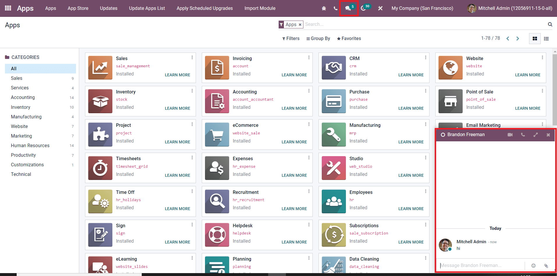Viewport: 557px width, 276px height.
Task: Open the Favorites dropdown
Action: pos(349,38)
